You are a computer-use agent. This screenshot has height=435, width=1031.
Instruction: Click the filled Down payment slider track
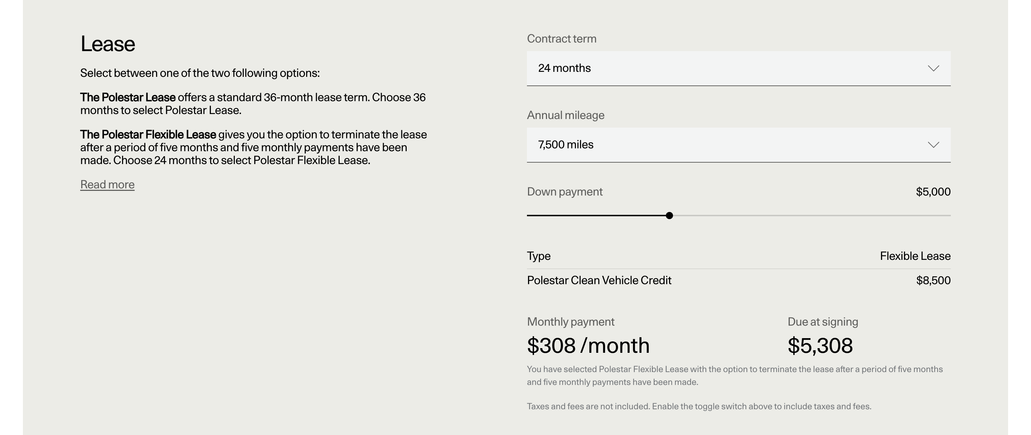click(596, 216)
